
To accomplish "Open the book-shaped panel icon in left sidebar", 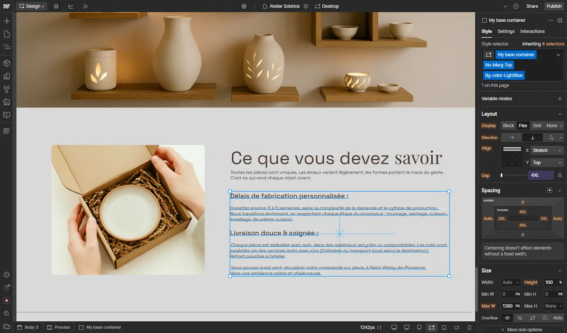I will coord(6,115).
